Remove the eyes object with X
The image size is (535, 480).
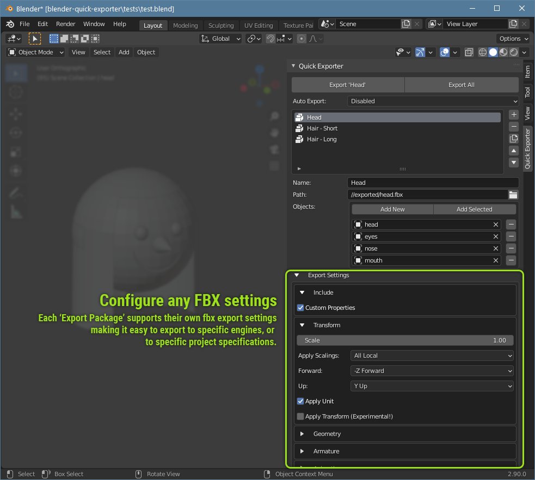(496, 236)
